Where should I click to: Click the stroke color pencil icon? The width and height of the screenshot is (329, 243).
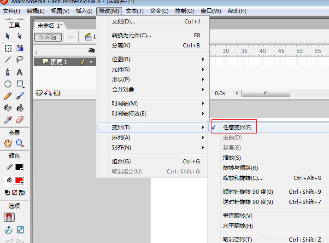tap(9, 167)
